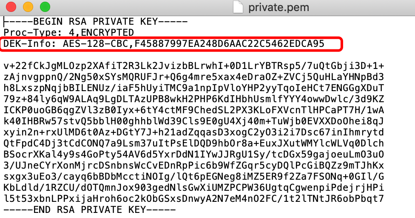Click the key line starting sxgx3uEo3

pos(194,177)
